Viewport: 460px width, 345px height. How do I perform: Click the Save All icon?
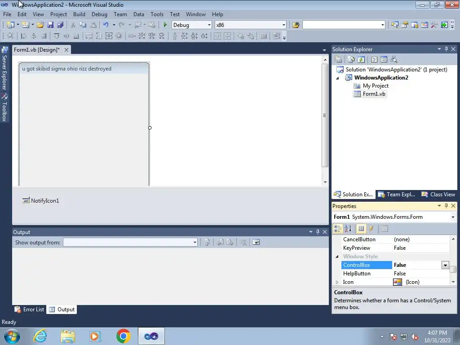(61, 25)
